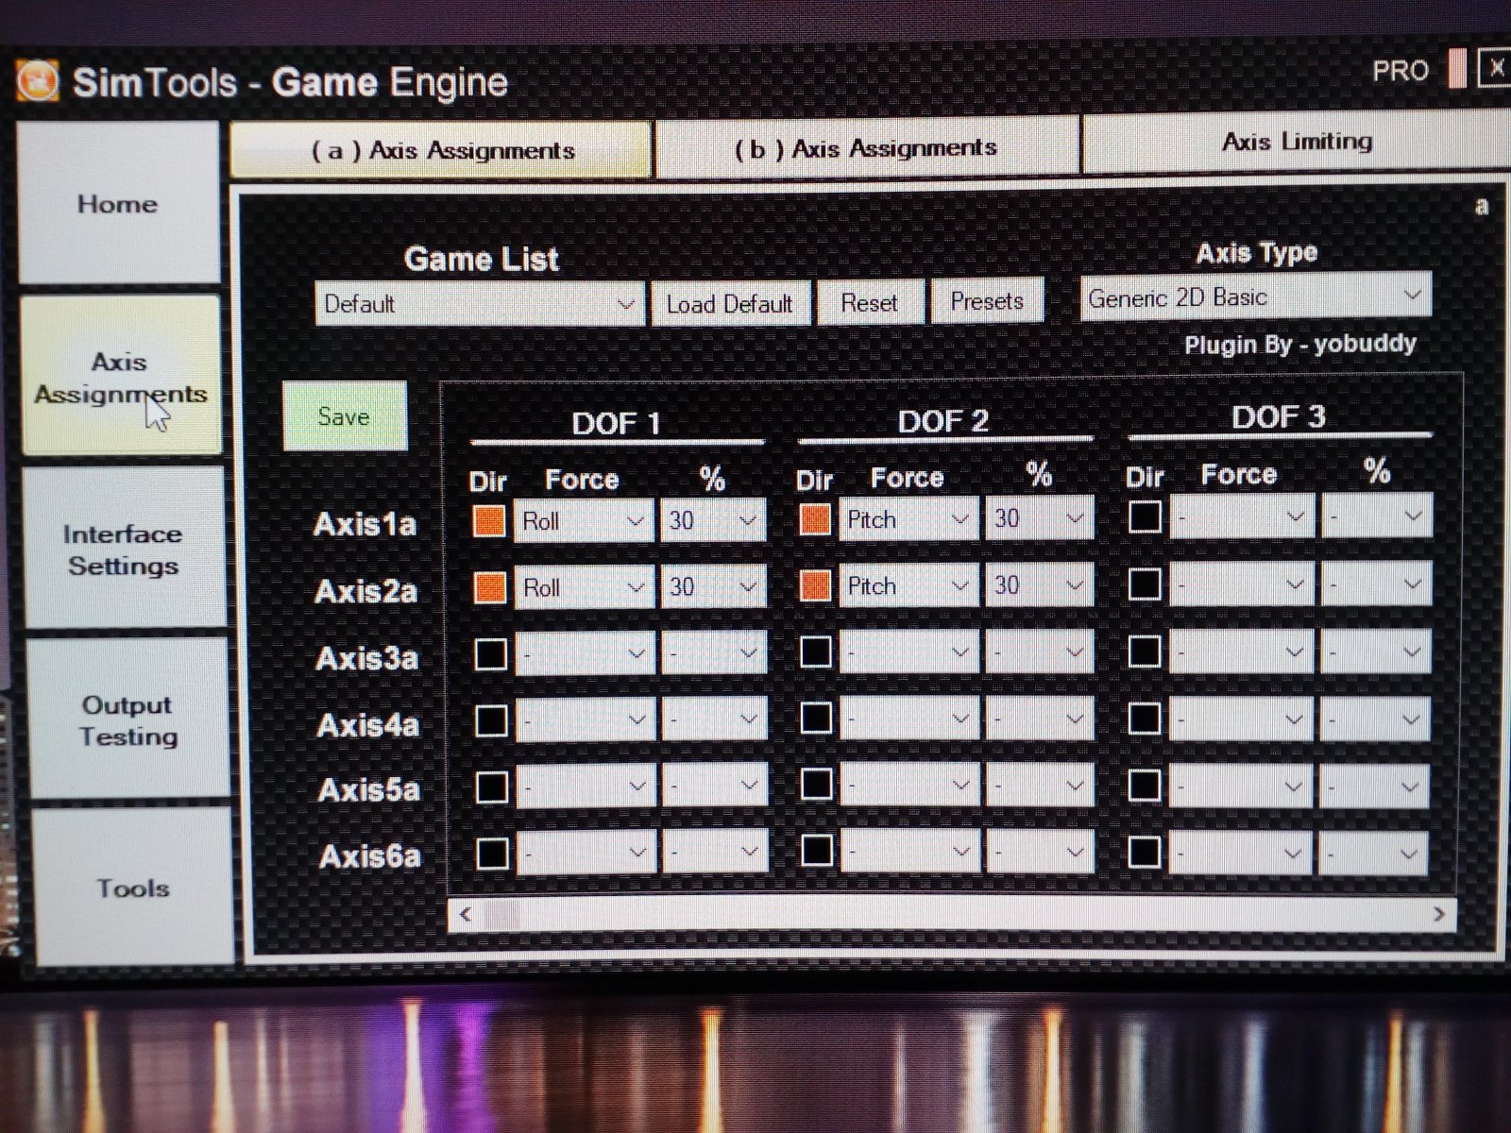Open Axis2a DOF 2 percent dropdown
The height and width of the screenshot is (1133, 1511).
pos(1039,585)
